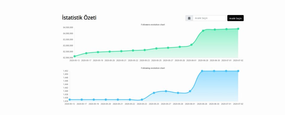Select following chart point for 2020-06-28
Viewport: 306px width, 119px height.
202,71
